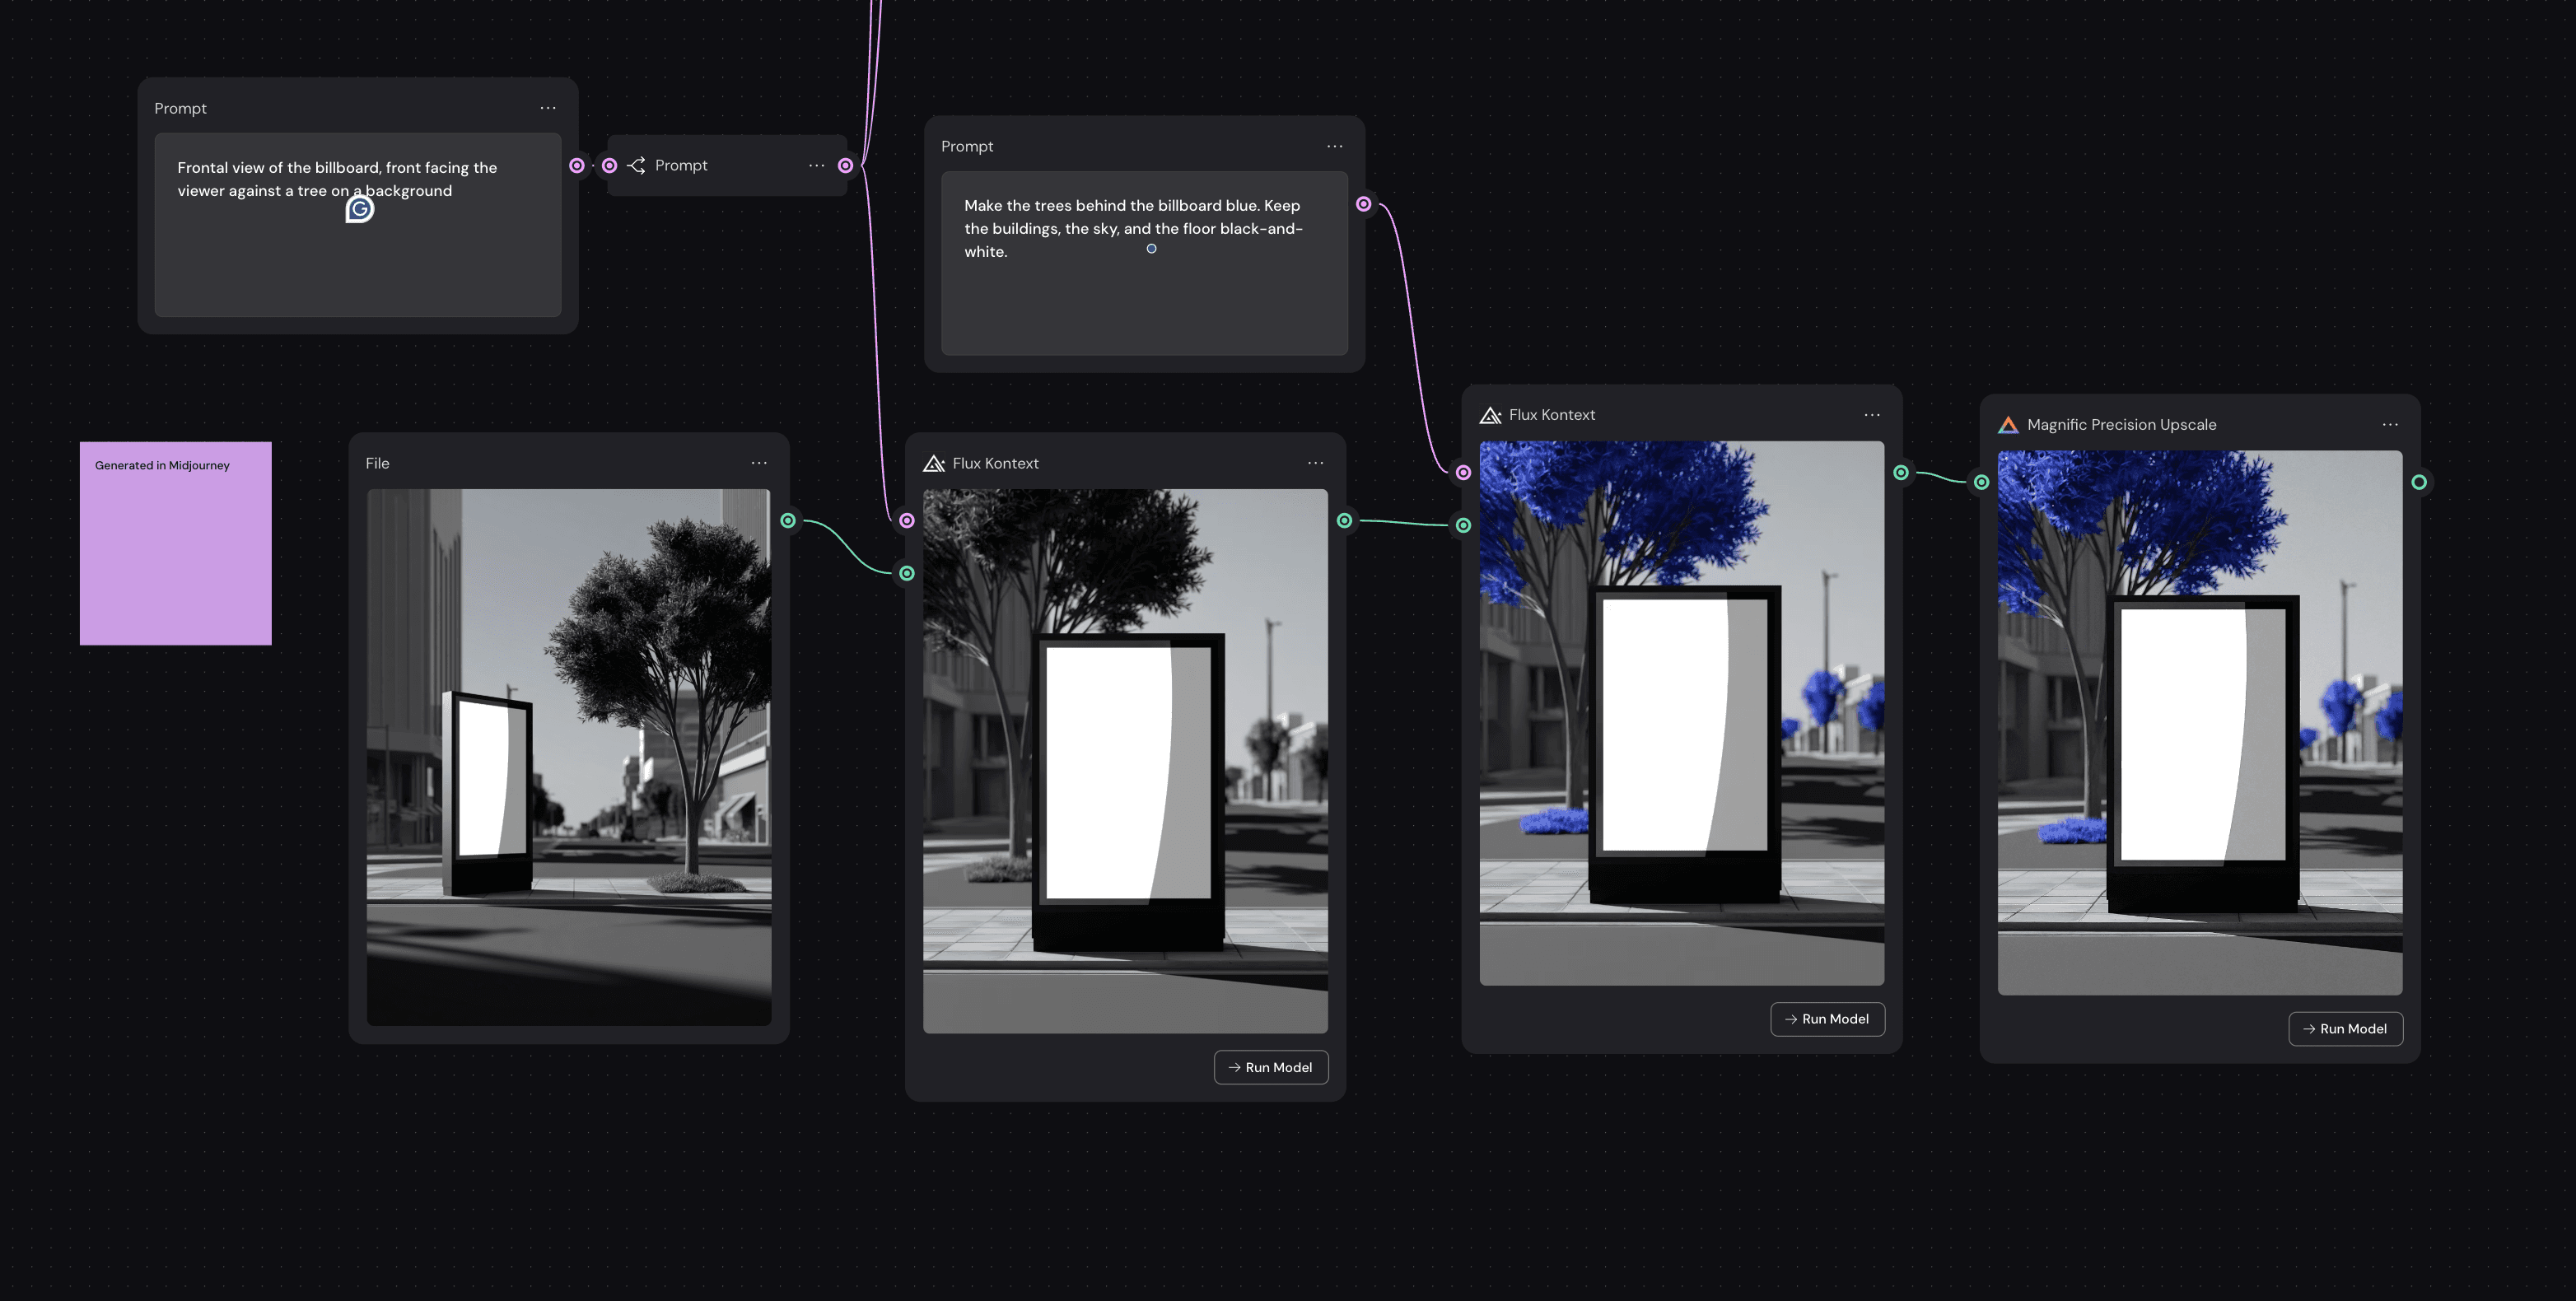Click the green output port of Magnific Precision Upscale
Viewport: 2576px width, 1301px height.
click(x=2419, y=481)
